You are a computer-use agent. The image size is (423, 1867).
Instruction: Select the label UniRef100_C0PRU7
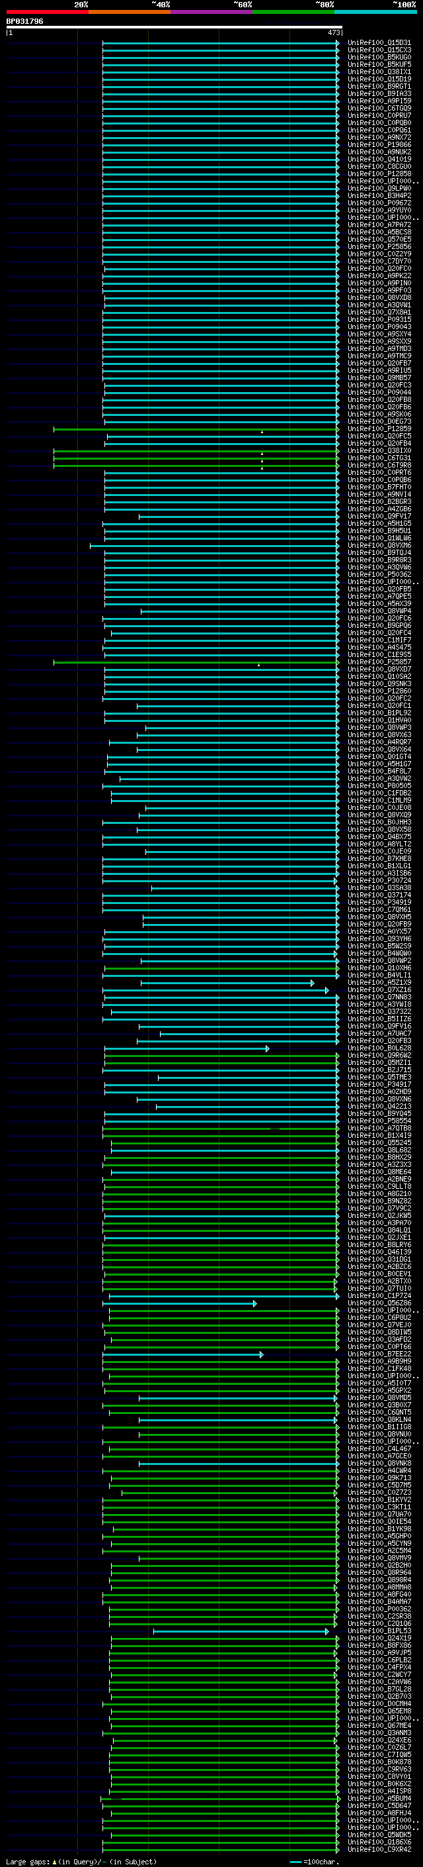(379, 115)
